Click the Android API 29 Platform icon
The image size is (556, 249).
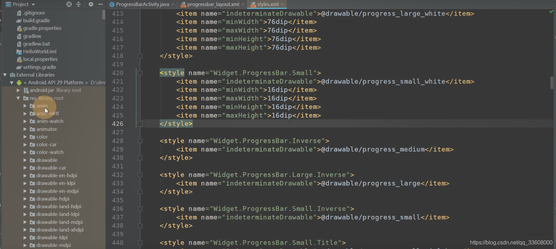click(x=19, y=83)
